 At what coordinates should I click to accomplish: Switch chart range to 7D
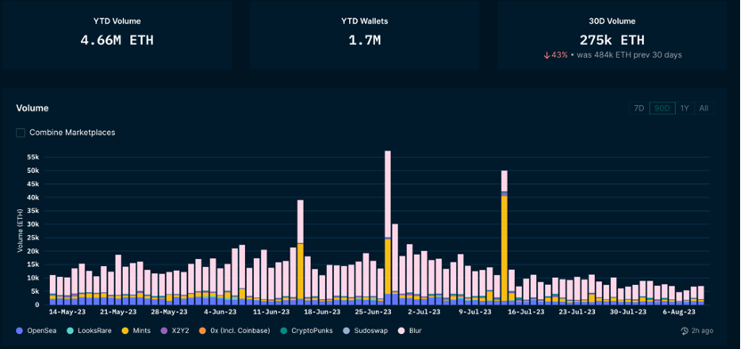pyautogui.click(x=639, y=108)
